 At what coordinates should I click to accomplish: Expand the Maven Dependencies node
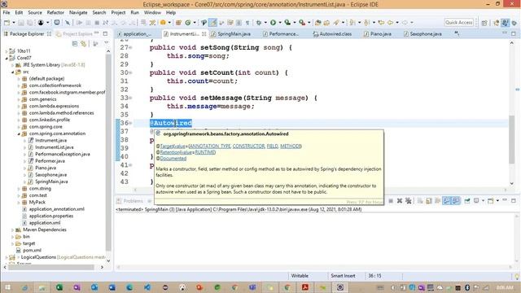point(13,230)
